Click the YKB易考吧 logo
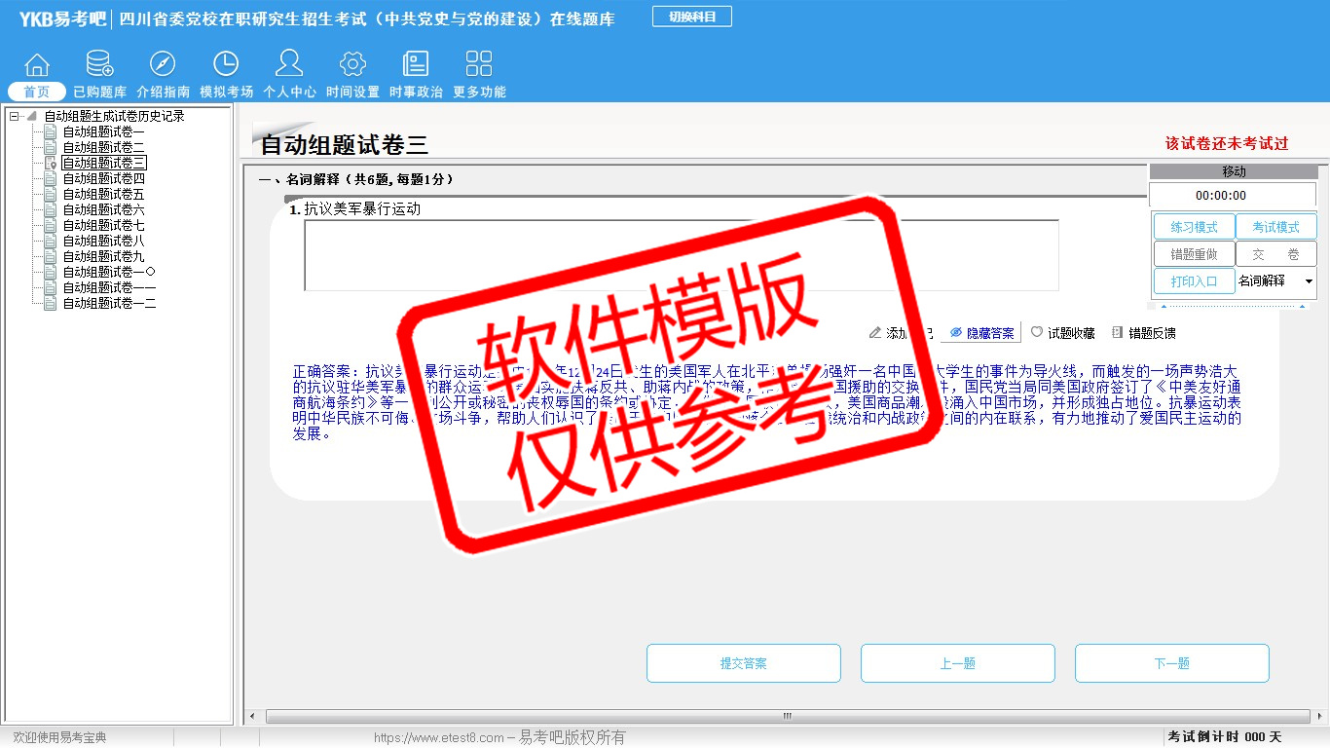Image resolution: width=1330 pixels, height=748 pixels. pyautogui.click(x=62, y=19)
